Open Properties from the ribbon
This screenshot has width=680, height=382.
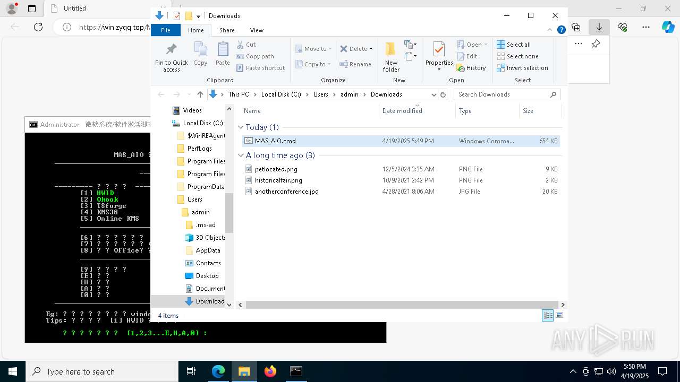tap(439, 57)
